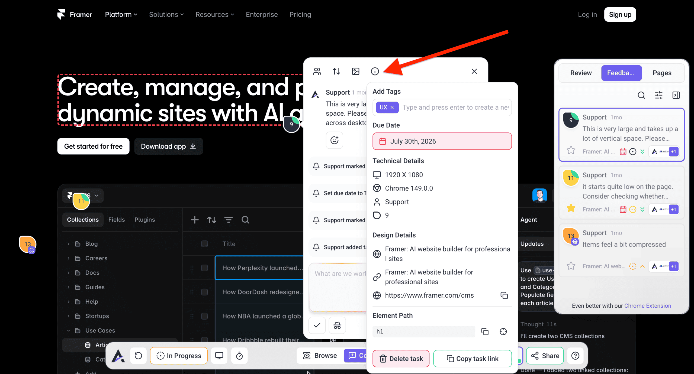The width and height of the screenshot is (694, 374).
Task: Unstar the feedback card numbered 11
Action: tap(571, 208)
